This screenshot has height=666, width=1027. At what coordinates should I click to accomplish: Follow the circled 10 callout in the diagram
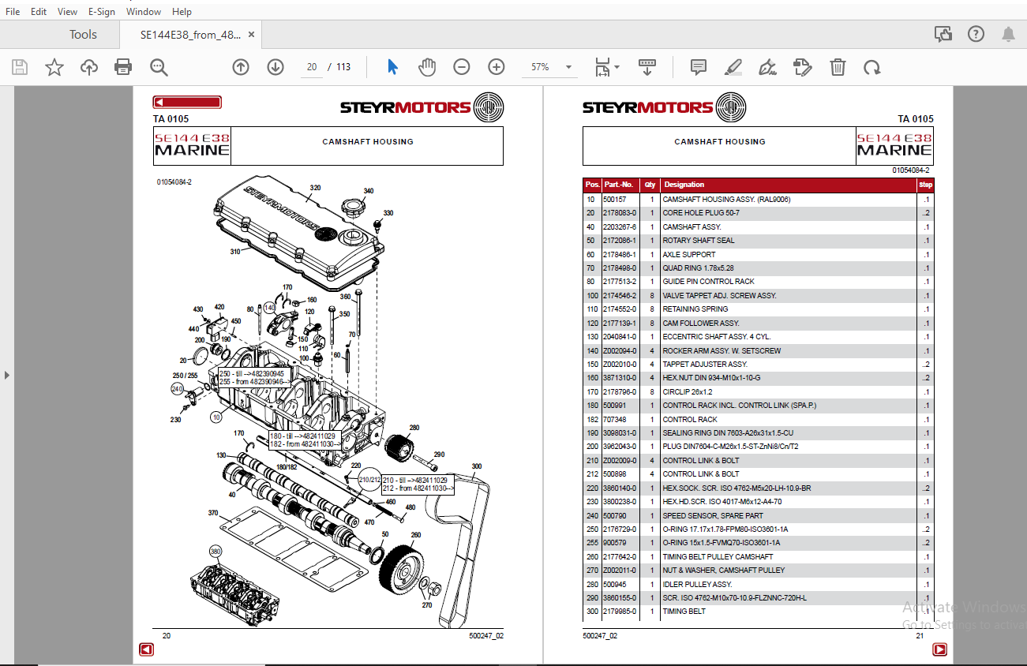coord(216,416)
